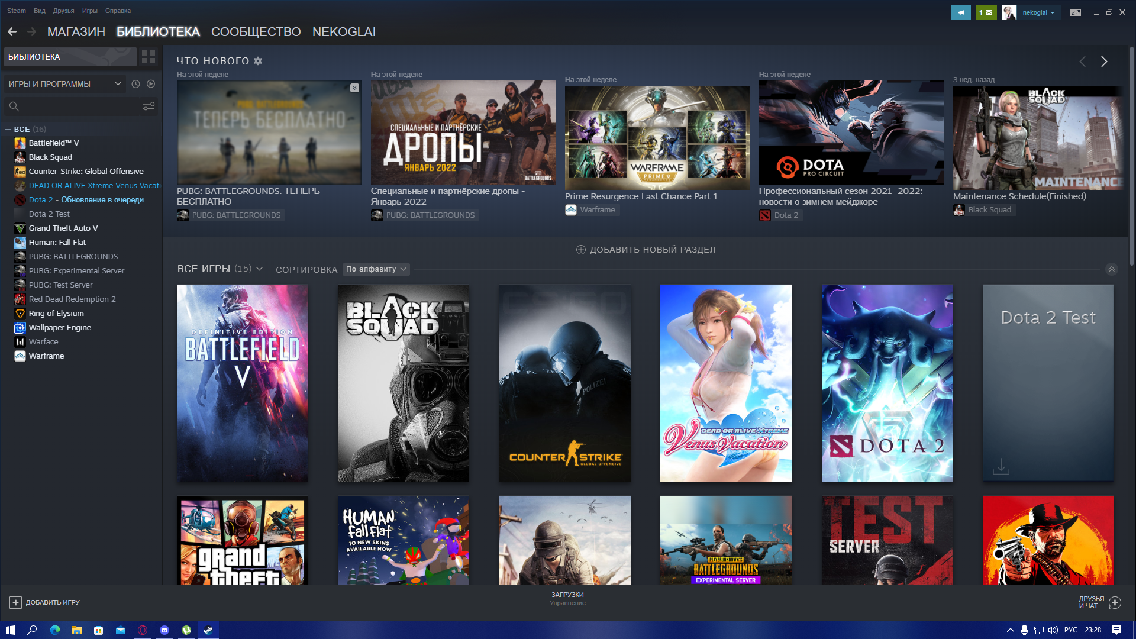The height and width of the screenshot is (639, 1136).
Task: Switch library to grid collections view
Action: (x=149, y=57)
